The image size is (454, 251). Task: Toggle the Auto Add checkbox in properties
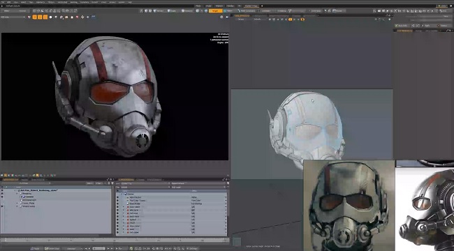click(402, 25)
